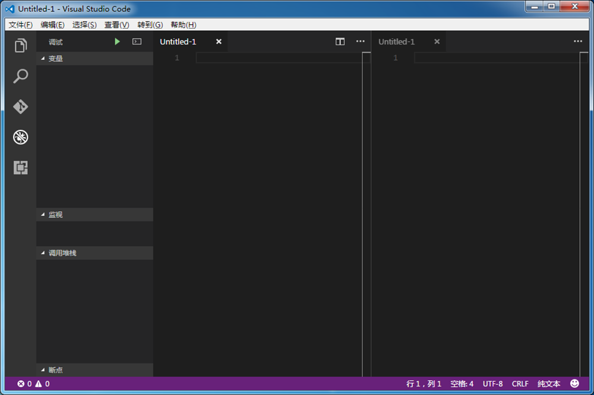Split the editor using the split icon
The width and height of the screenshot is (594, 395).
[x=340, y=42]
